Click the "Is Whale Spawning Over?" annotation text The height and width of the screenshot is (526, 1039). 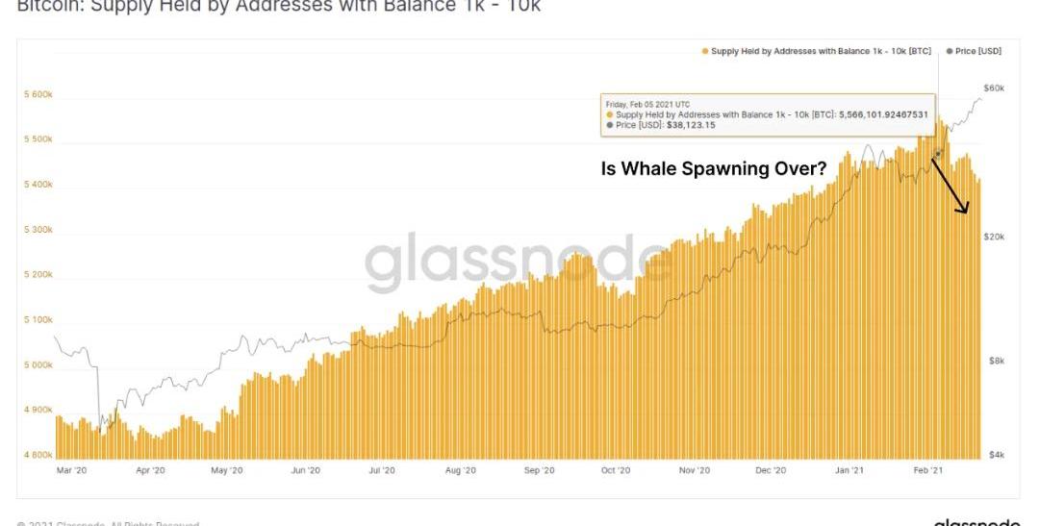point(713,169)
